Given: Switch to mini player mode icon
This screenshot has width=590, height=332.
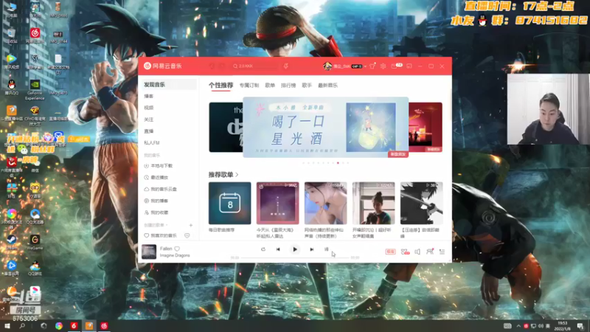Looking at the screenshot, I should [x=409, y=66].
